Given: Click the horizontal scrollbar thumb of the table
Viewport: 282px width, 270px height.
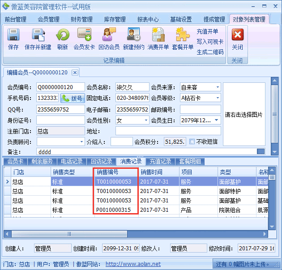Looking at the screenshot, I should (x=69, y=234).
